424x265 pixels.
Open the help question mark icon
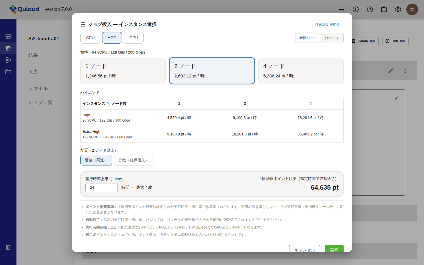tap(370, 9)
